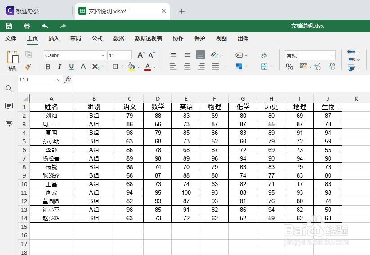
Task: Add a new document tab with plus
Action: click(x=182, y=11)
